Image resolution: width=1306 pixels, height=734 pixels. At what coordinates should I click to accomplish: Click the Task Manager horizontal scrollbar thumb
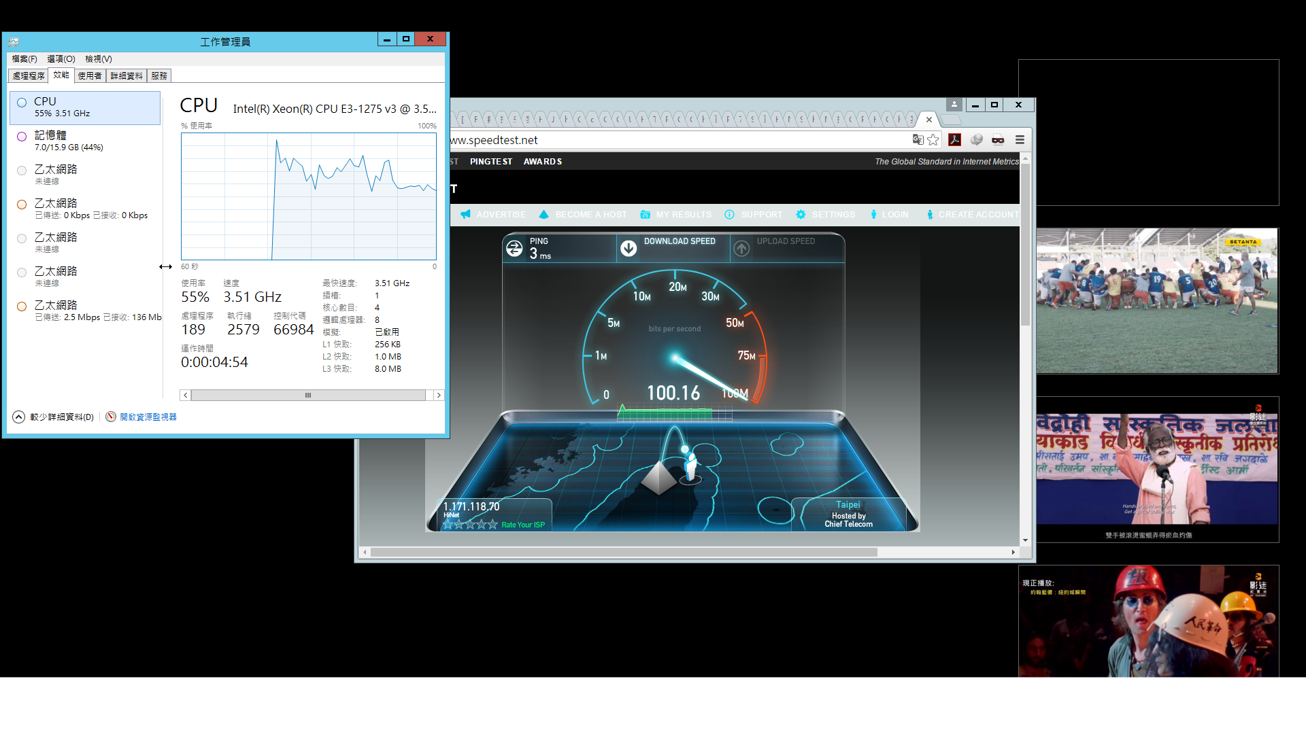(308, 395)
